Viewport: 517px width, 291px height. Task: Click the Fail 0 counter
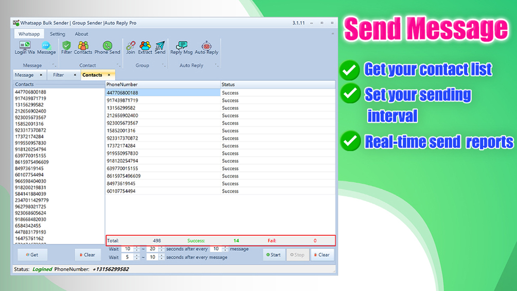click(x=292, y=241)
